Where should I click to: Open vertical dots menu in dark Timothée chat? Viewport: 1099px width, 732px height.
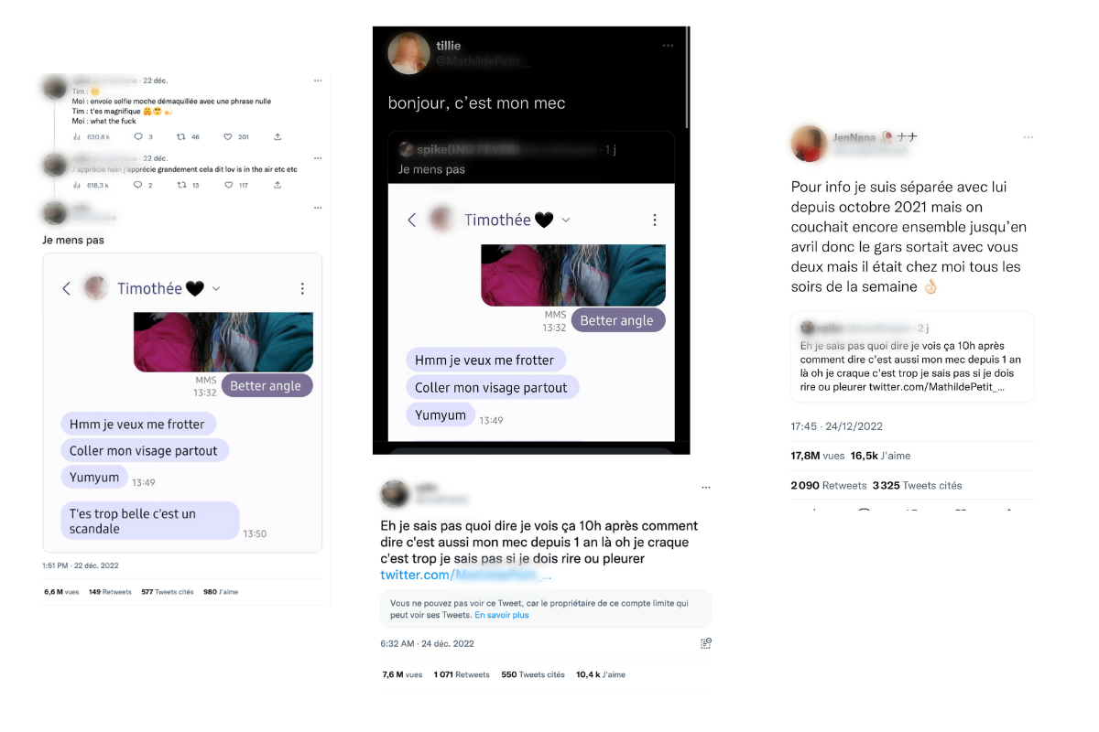(x=654, y=220)
